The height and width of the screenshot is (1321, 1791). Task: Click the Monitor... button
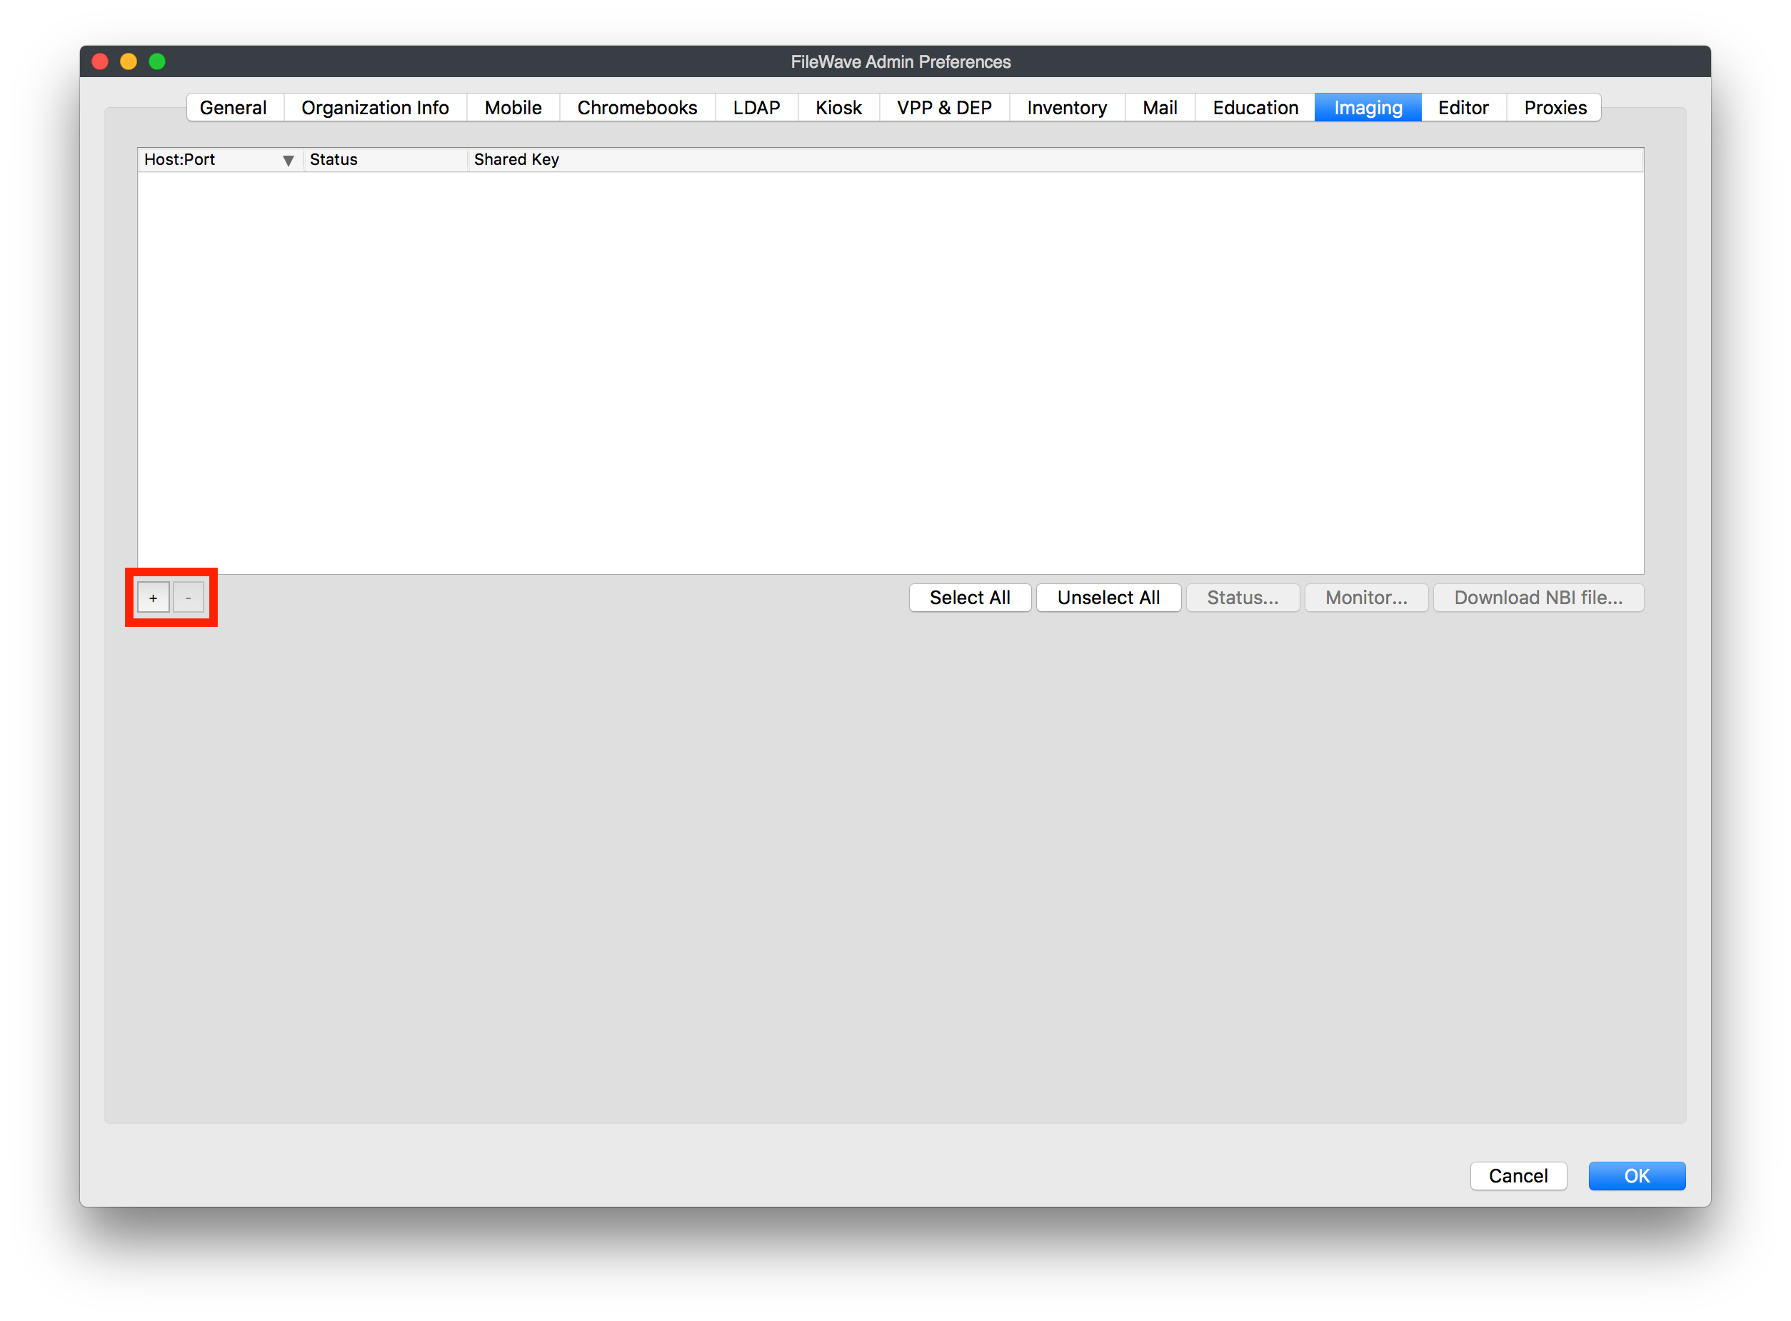click(1366, 598)
